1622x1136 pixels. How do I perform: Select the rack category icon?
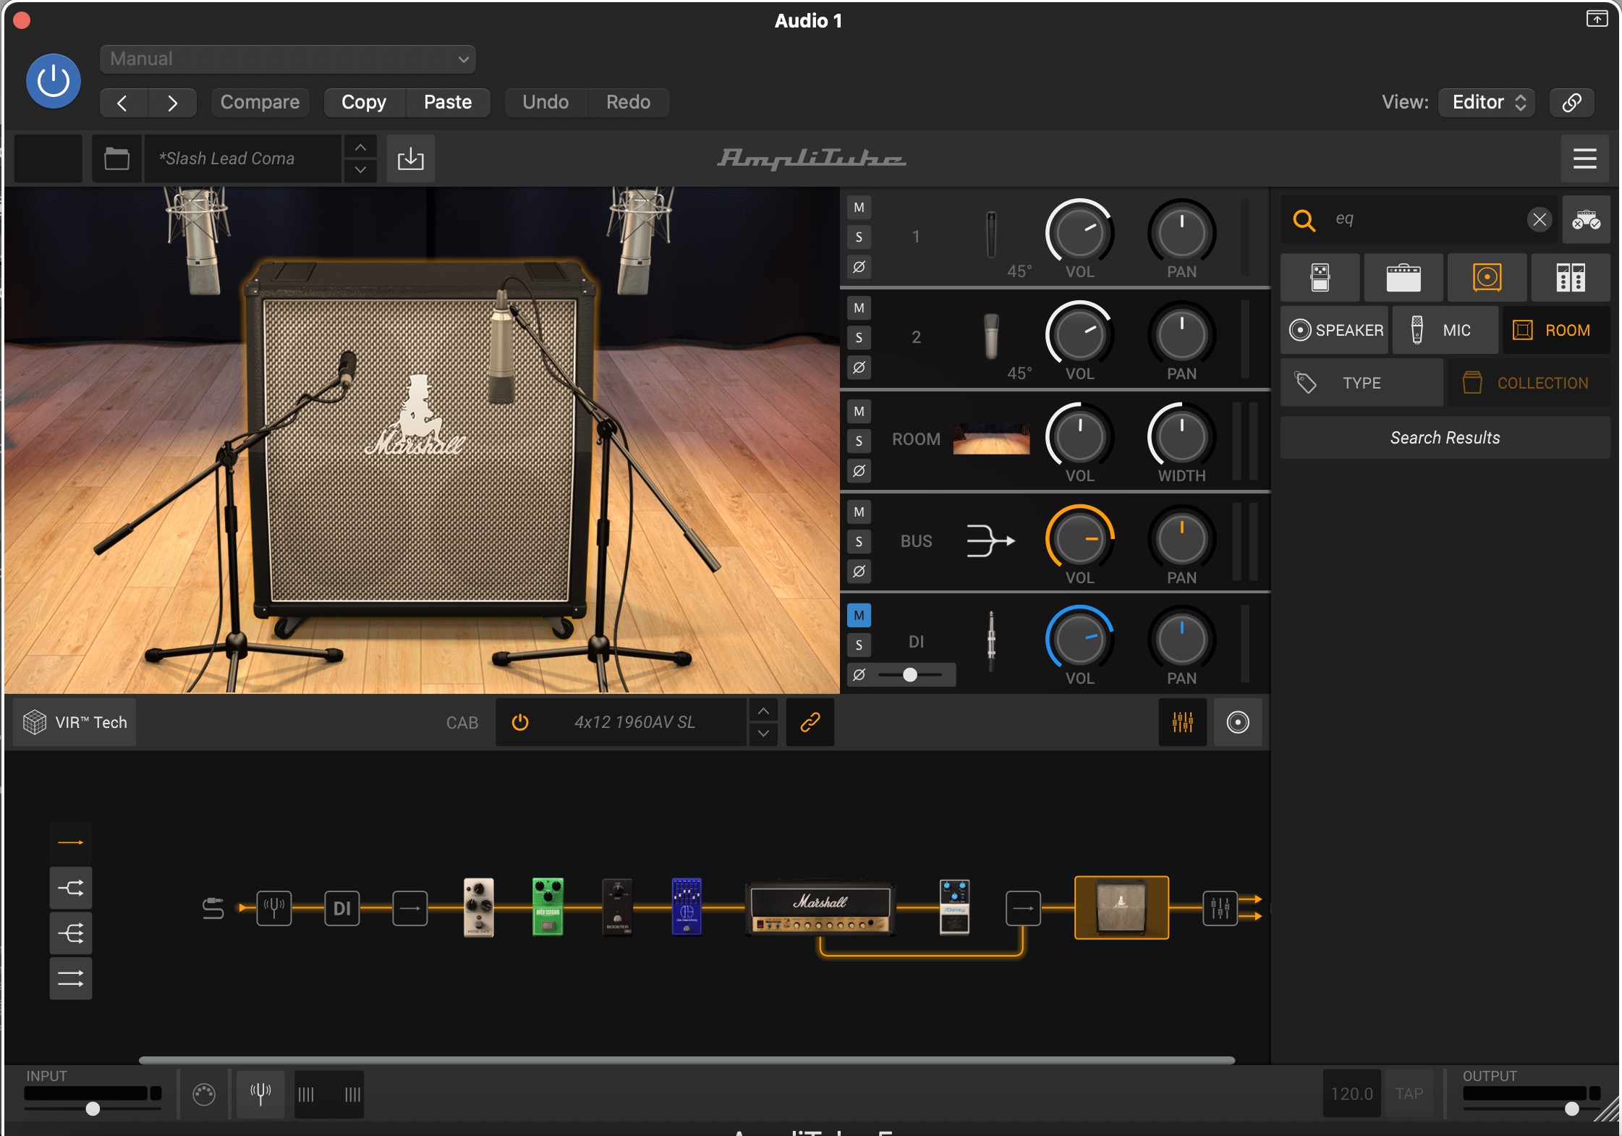point(1571,277)
